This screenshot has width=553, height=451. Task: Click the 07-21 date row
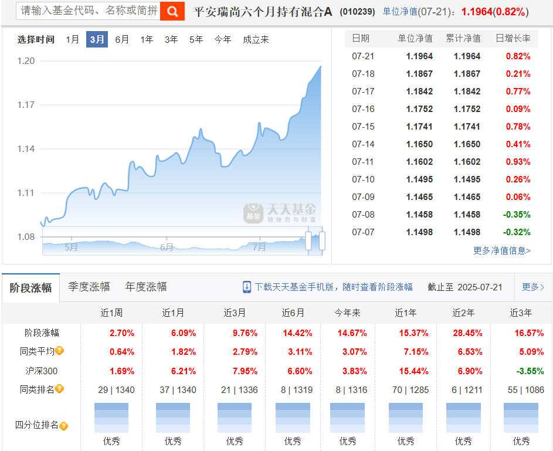click(x=441, y=56)
